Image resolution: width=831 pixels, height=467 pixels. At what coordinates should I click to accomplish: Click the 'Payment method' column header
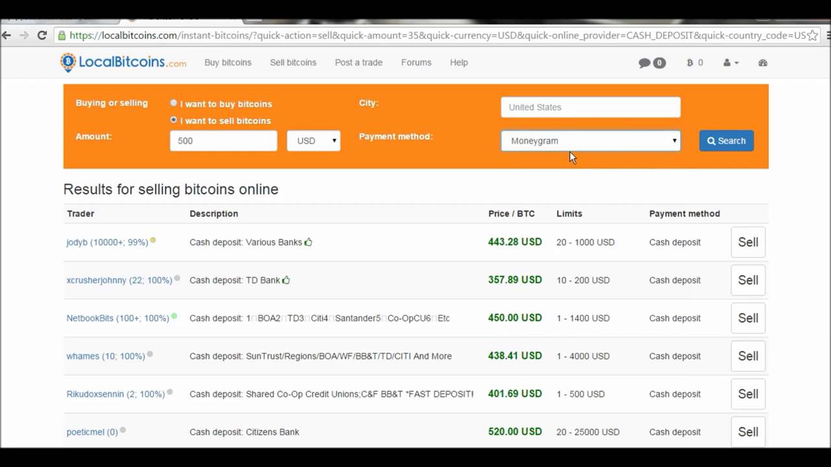point(684,213)
